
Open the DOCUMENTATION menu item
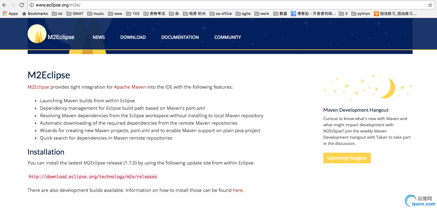[x=180, y=37]
